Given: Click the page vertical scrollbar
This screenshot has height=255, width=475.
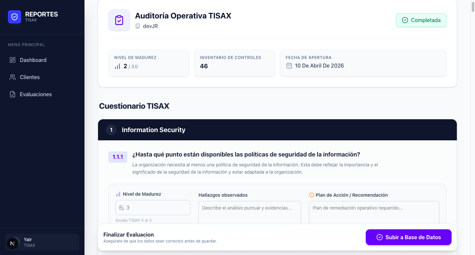Looking at the screenshot, I should coord(473,7).
